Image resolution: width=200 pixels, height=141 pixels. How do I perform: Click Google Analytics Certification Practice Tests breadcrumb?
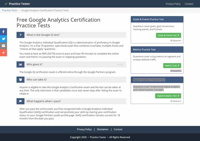click(45, 10)
